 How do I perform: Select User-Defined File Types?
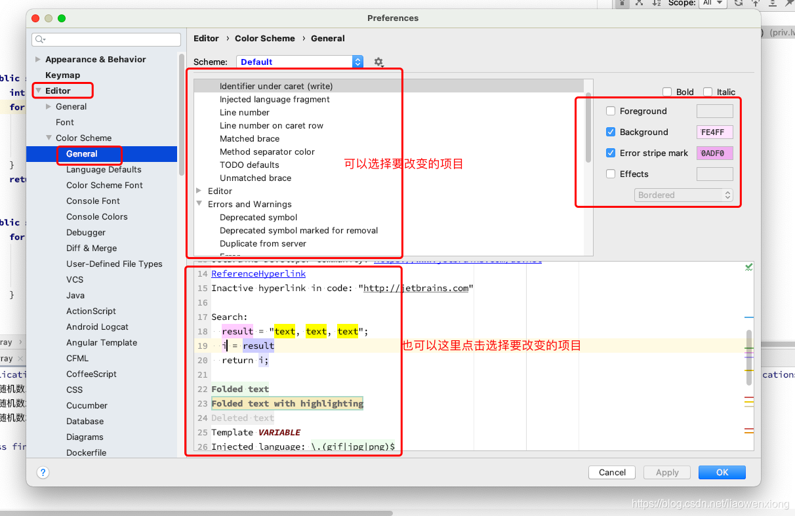click(114, 264)
